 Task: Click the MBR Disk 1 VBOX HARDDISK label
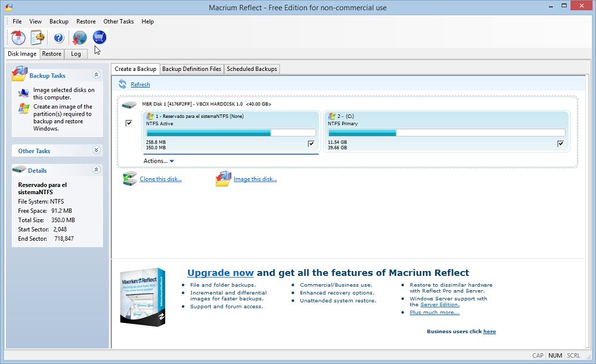tap(206, 104)
